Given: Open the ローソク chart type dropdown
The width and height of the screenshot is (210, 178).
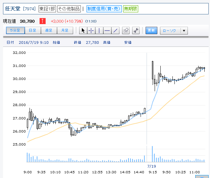Looking at the screenshot, I should tap(184, 31).
